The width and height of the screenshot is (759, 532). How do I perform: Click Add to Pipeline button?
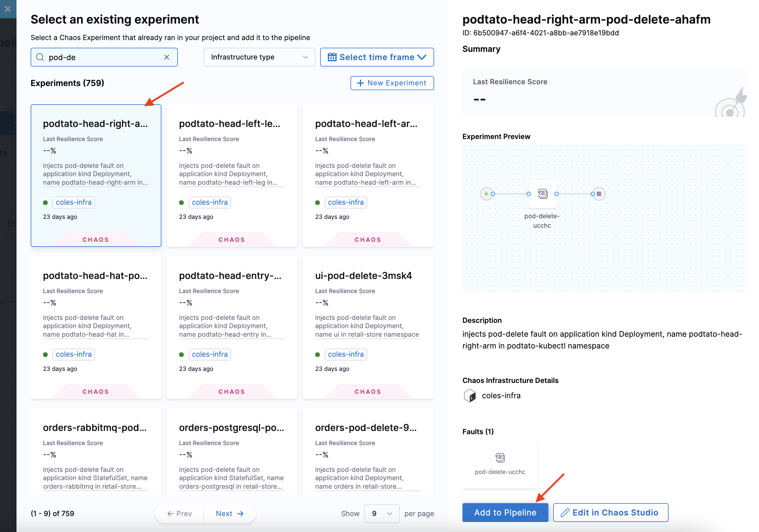(x=505, y=513)
